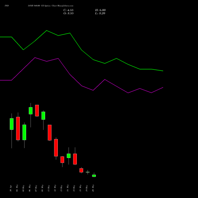Select the red candlestick for 15 May
Viewport: 198px width, 198px height.
tap(75, 159)
